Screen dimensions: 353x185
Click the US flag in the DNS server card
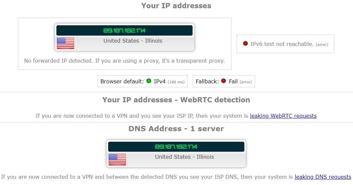click(x=117, y=159)
